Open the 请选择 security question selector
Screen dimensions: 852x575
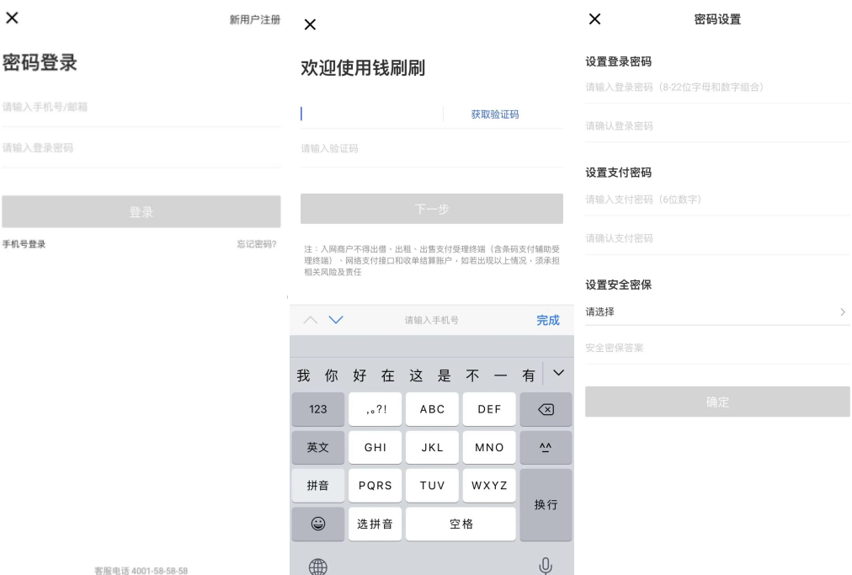pos(717,311)
